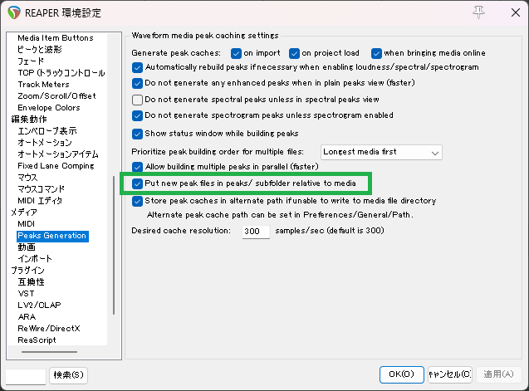Click 'samples/sec (default is 300)' text
Screen dimensions: 529x391
330,231
